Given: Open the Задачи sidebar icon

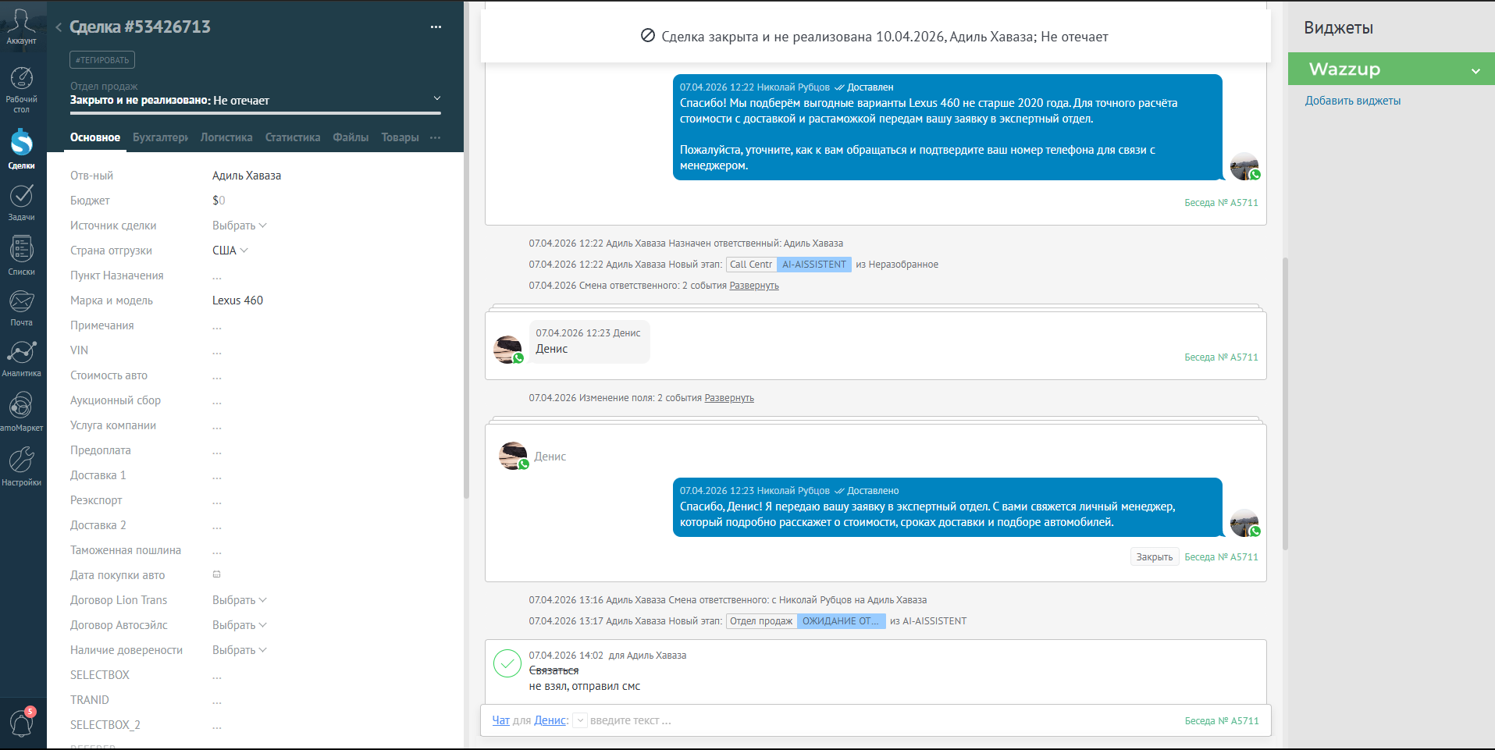Looking at the screenshot, I should click(x=21, y=202).
